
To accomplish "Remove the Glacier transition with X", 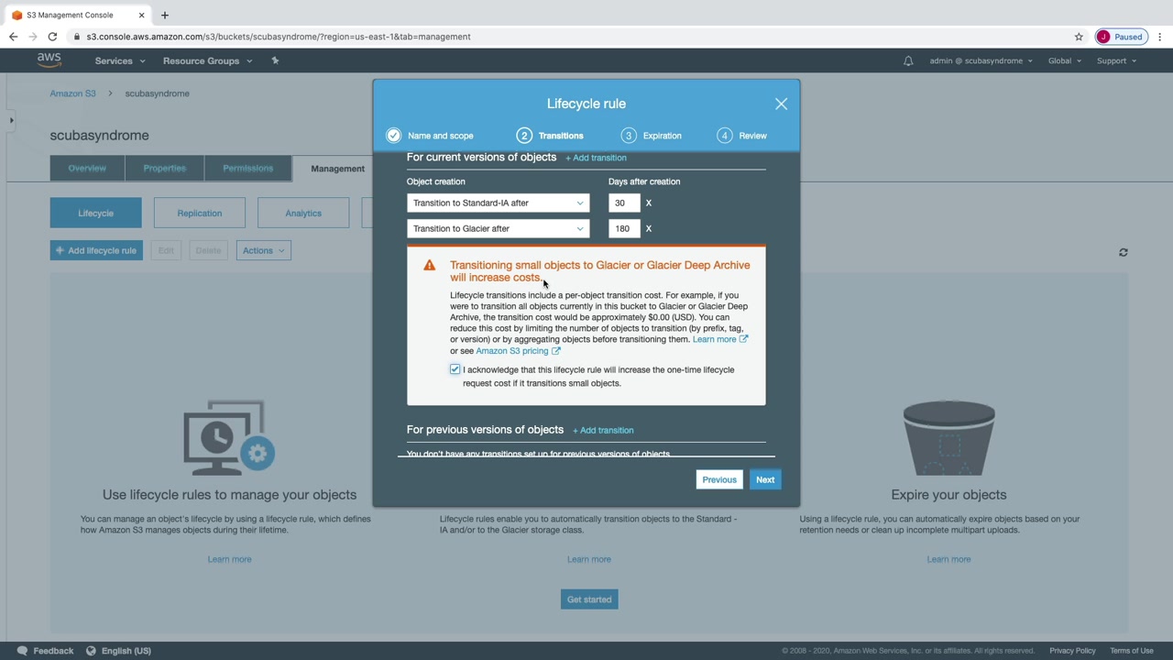I will pos(649,228).
